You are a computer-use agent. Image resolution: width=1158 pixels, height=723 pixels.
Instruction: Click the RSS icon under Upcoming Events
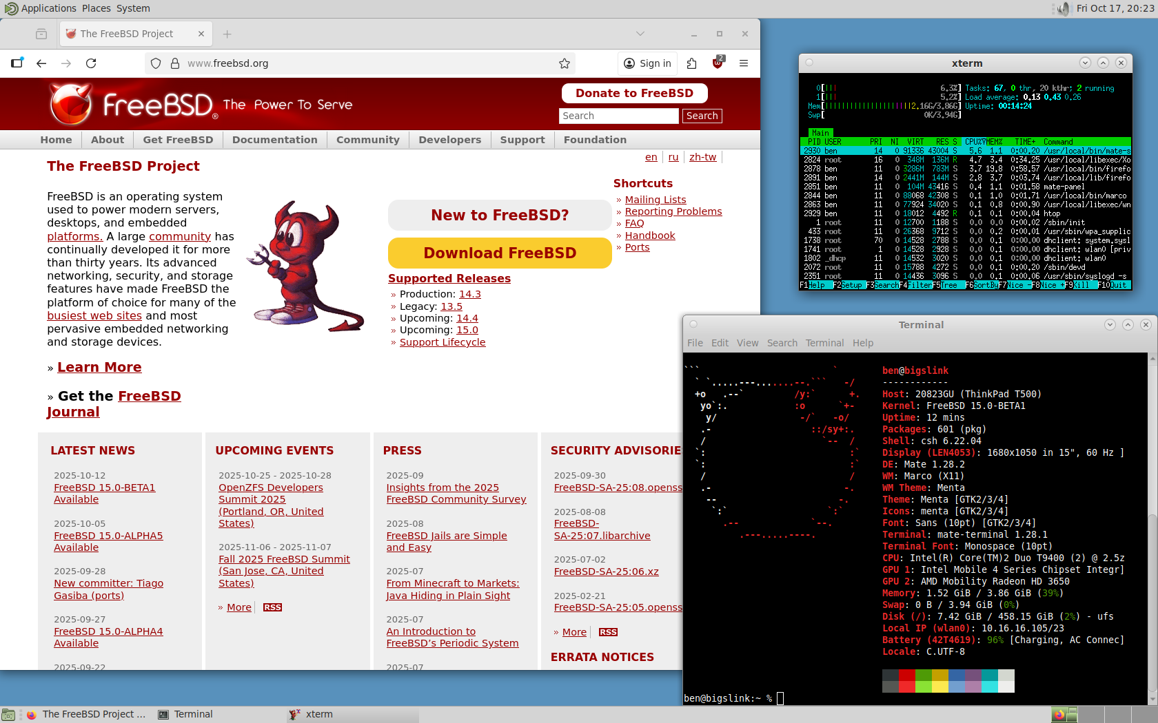click(272, 607)
